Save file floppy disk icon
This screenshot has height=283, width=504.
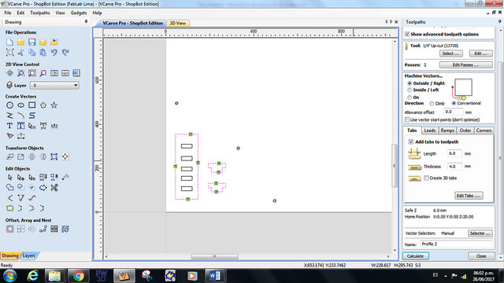(x=31, y=42)
